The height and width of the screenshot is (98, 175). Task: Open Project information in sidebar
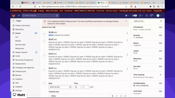[x=23, y=25]
